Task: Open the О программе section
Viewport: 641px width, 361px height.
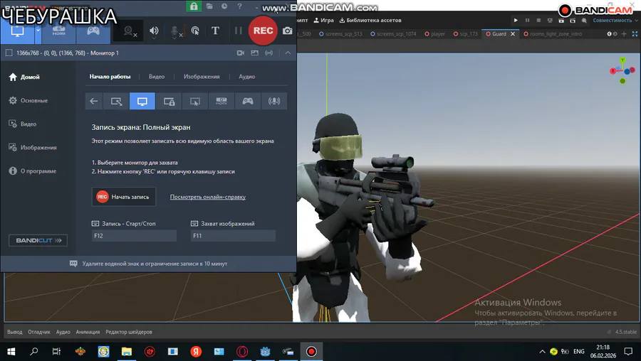Action: click(33, 171)
